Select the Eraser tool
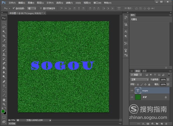The height and width of the screenshot is (126, 173). point(4,63)
